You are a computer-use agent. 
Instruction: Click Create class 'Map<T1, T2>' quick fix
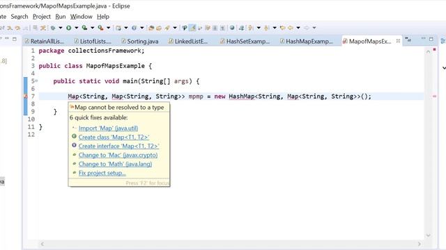(114, 137)
